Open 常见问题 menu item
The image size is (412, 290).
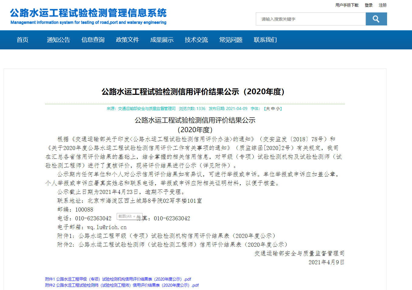click(x=231, y=40)
